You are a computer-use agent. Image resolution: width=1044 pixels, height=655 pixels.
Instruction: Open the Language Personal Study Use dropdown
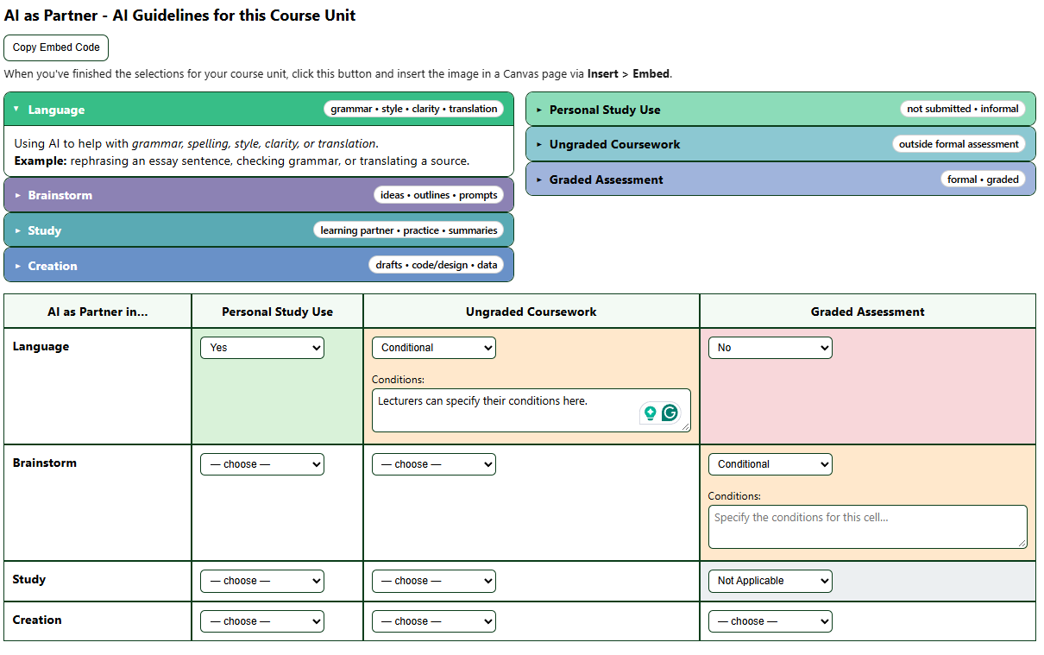(262, 348)
